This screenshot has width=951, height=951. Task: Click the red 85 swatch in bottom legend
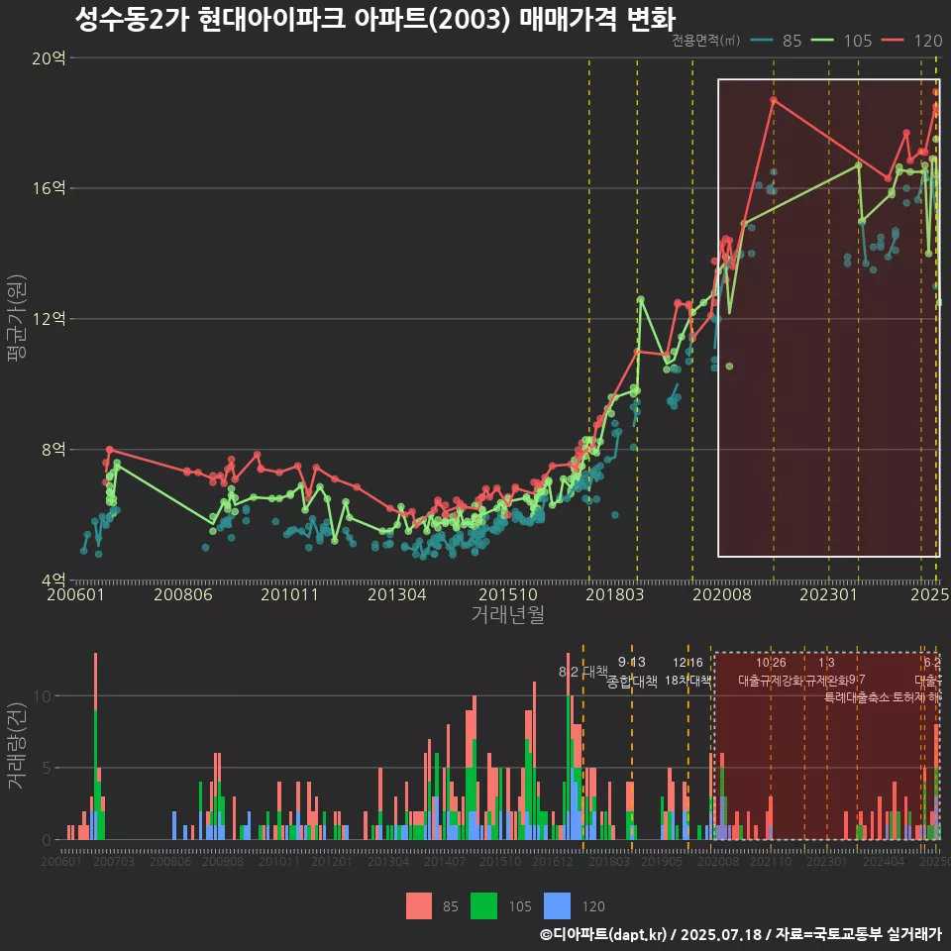click(419, 906)
